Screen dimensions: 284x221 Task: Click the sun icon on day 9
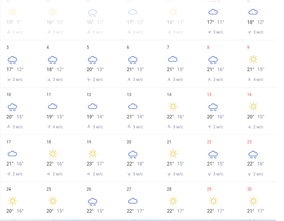coord(253,59)
